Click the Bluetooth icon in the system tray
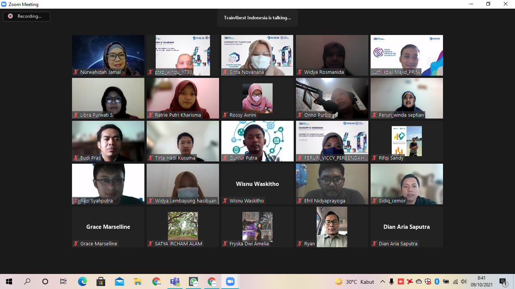 (x=437, y=281)
